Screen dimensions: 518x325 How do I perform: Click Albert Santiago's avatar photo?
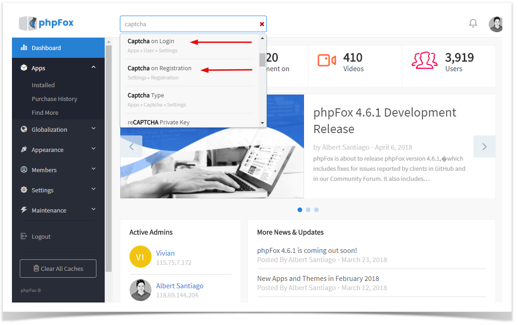[x=141, y=290]
